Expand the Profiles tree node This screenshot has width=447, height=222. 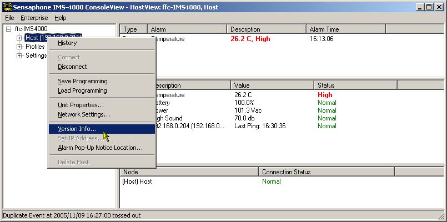[19, 47]
